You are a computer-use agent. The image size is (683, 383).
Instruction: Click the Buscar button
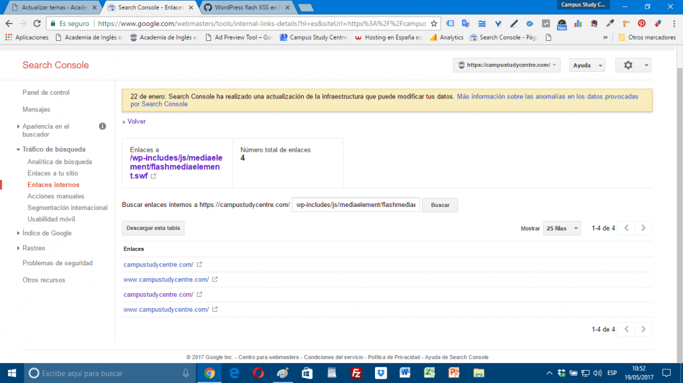(x=440, y=205)
